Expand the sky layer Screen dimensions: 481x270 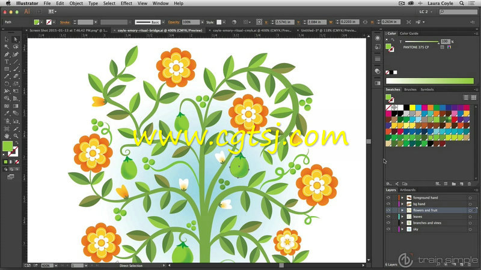click(402, 229)
